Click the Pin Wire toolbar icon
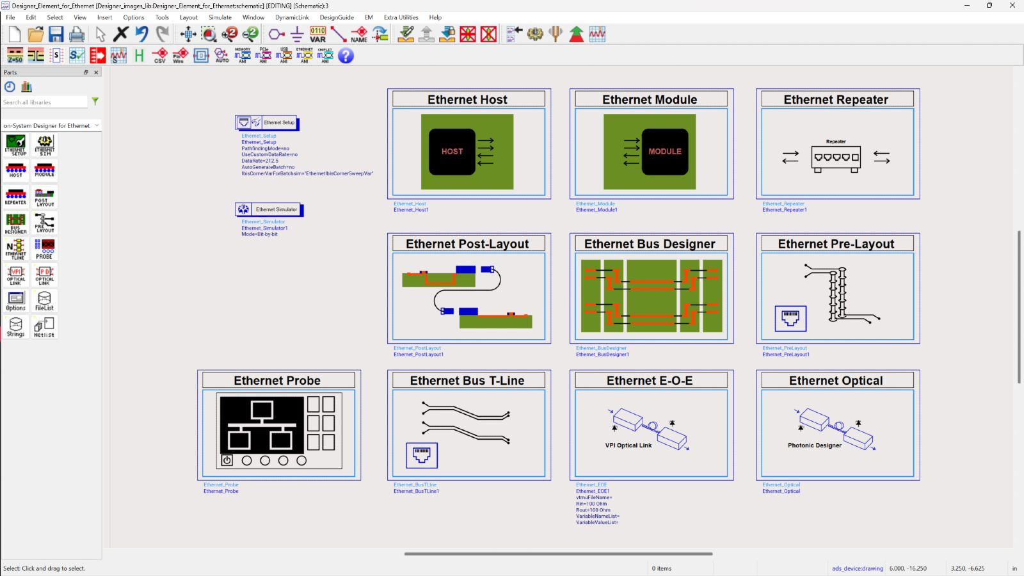The image size is (1024, 576). click(180, 56)
